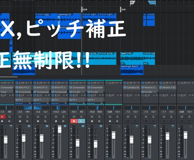Click pan control of -5.0 <R> channel
194x160 pixels.
[x=24, y=108]
